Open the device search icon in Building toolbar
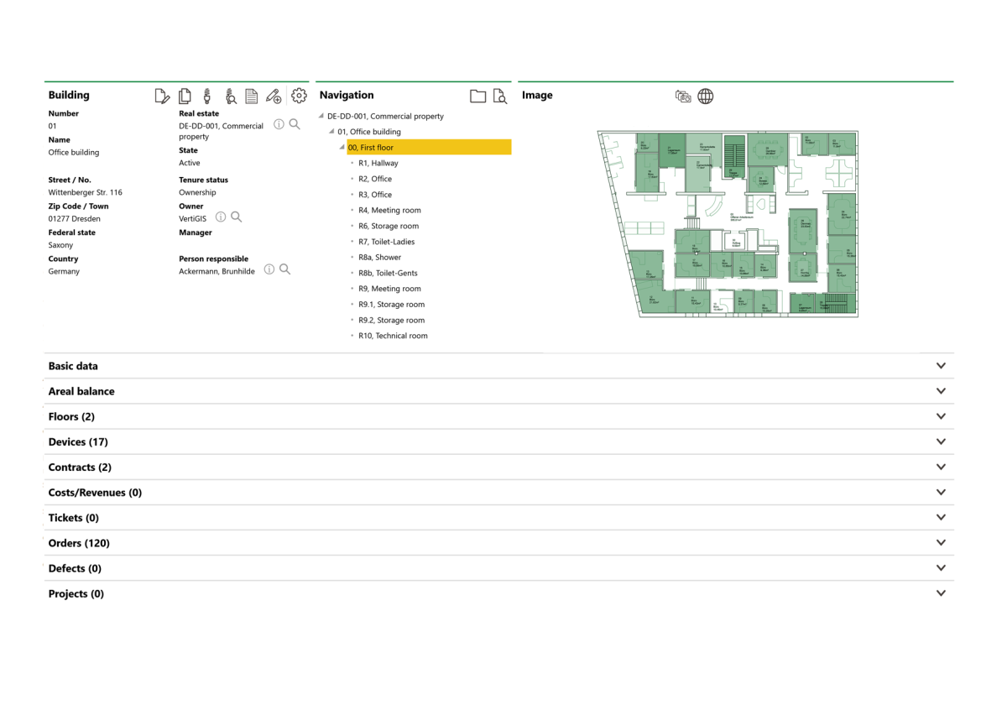1007x705 pixels. [x=231, y=96]
